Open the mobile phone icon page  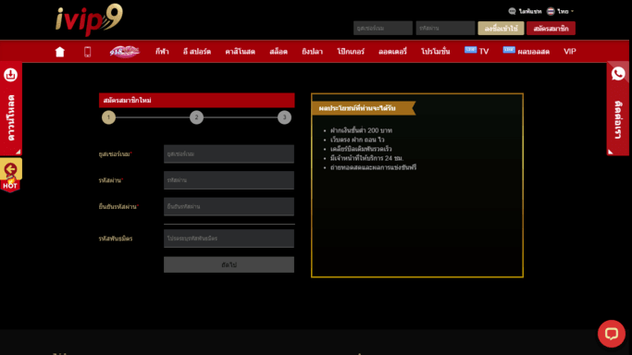(x=88, y=52)
